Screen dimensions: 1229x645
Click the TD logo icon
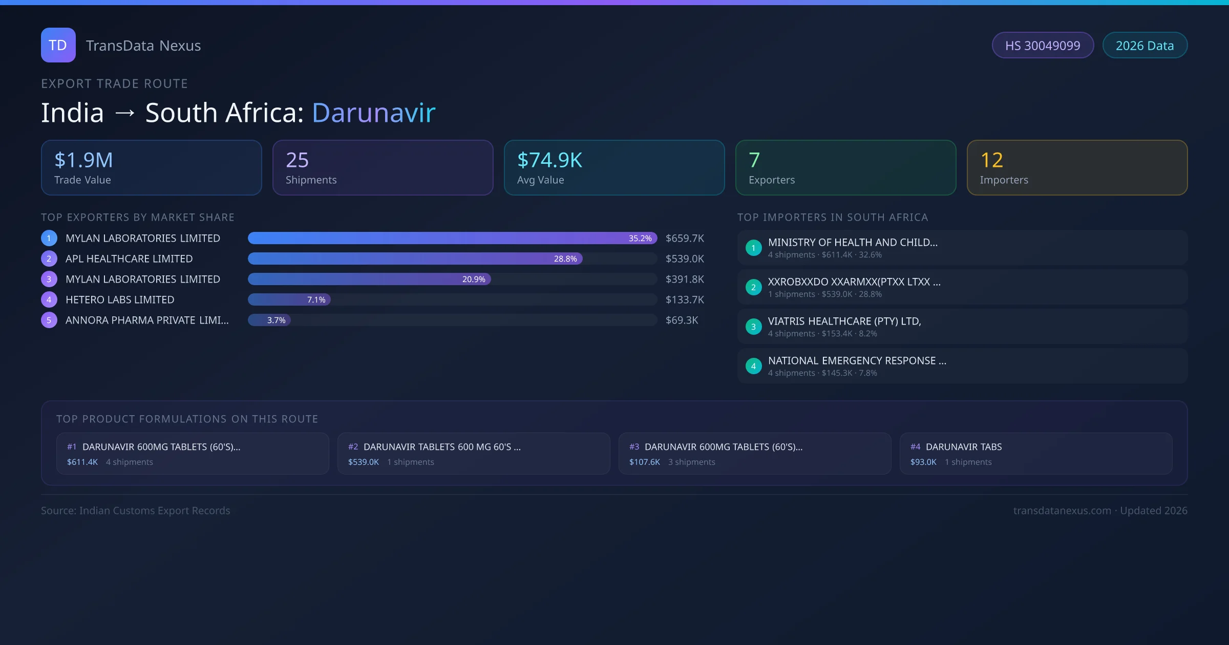(x=58, y=45)
